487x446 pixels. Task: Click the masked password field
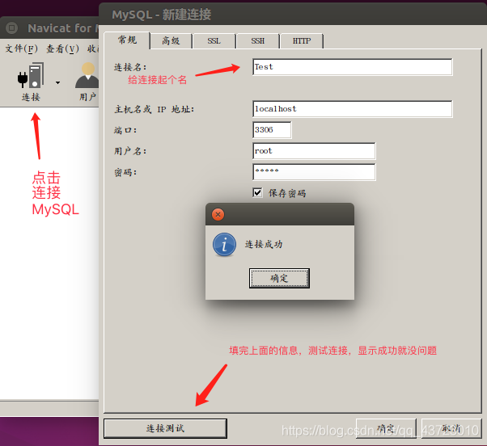(x=314, y=172)
